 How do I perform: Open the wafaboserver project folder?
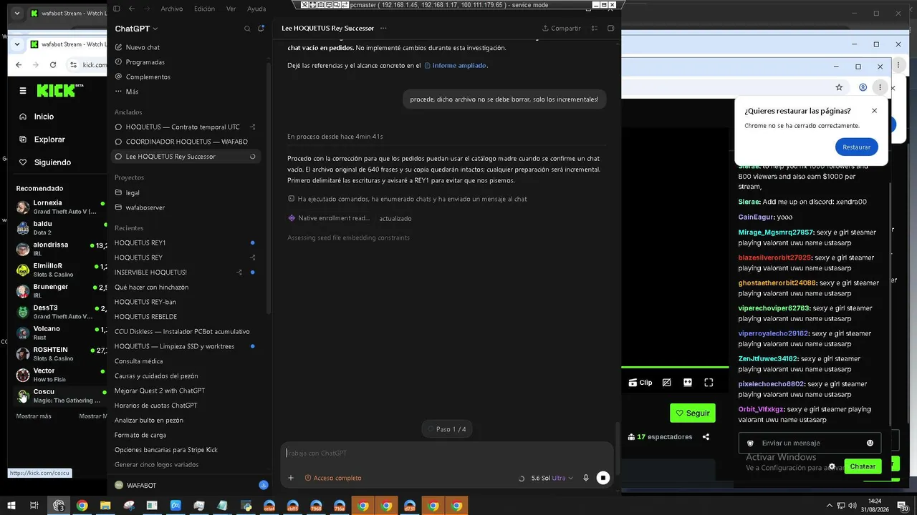(x=145, y=207)
